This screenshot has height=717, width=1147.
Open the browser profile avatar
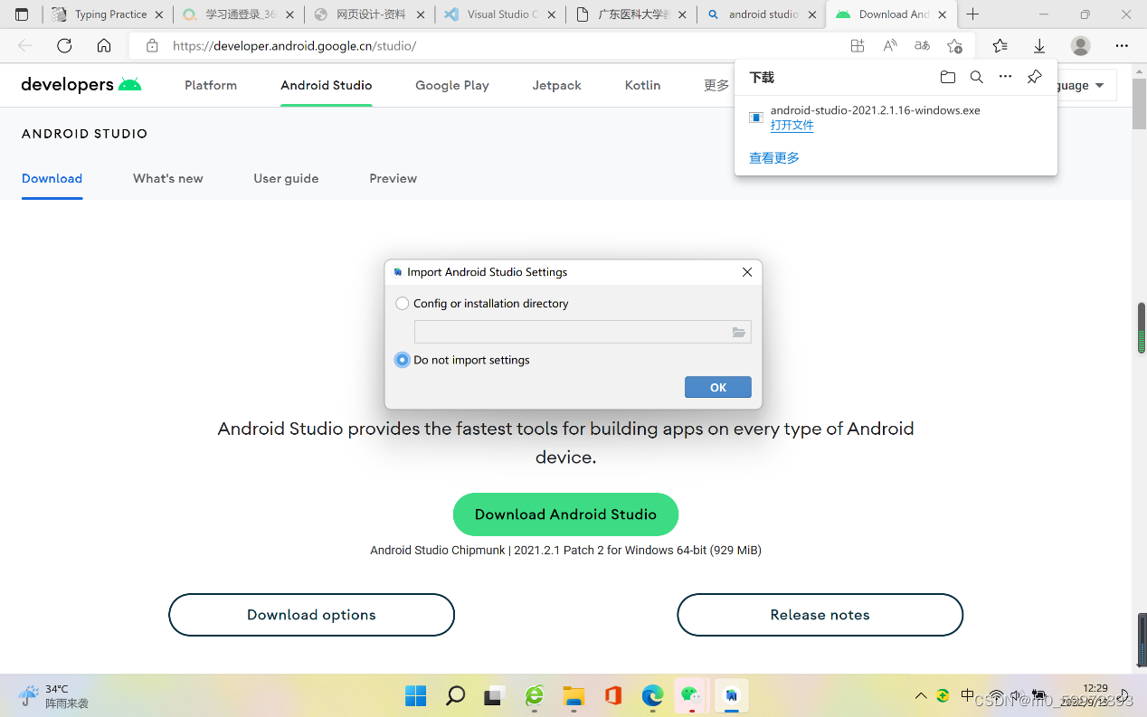pos(1080,46)
